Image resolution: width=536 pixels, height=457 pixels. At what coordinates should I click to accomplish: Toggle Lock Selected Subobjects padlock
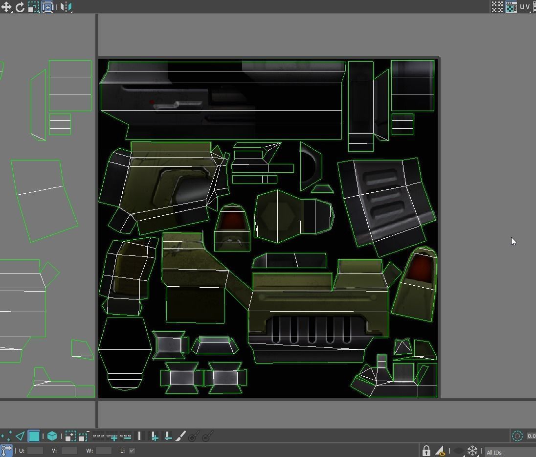(x=426, y=451)
